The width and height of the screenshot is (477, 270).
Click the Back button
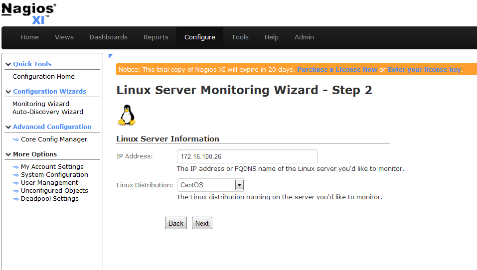pos(176,223)
